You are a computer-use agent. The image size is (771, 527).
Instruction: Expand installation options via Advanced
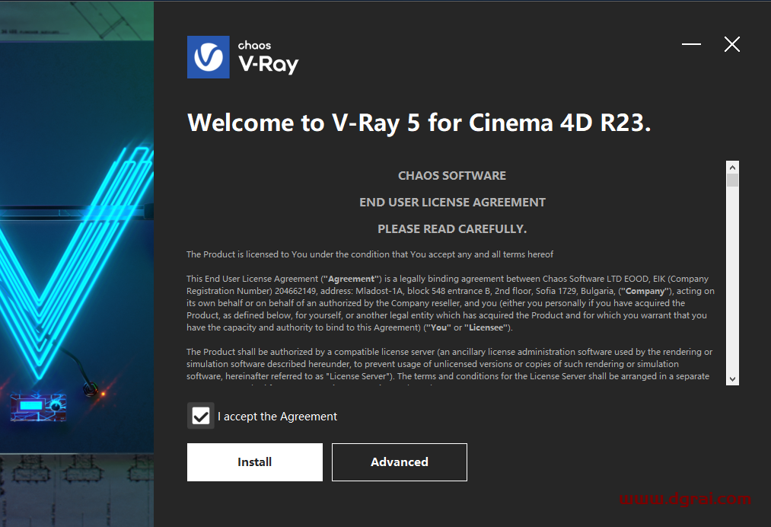pos(399,462)
